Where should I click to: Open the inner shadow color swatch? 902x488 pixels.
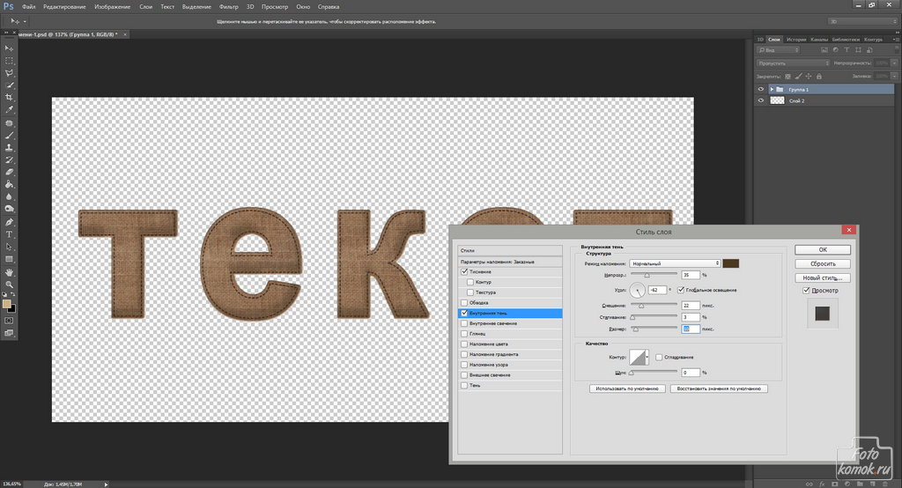(x=731, y=263)
